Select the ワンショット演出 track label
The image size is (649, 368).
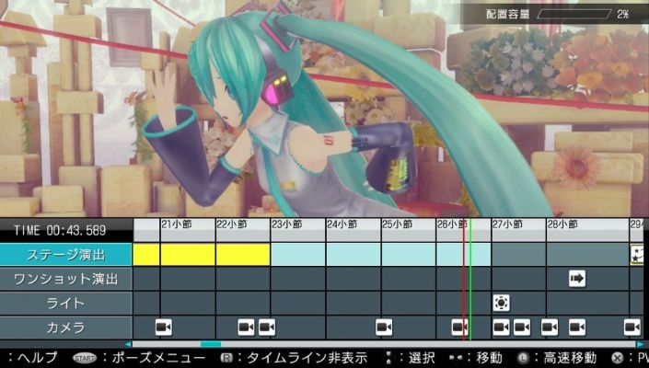pos(66,278)
